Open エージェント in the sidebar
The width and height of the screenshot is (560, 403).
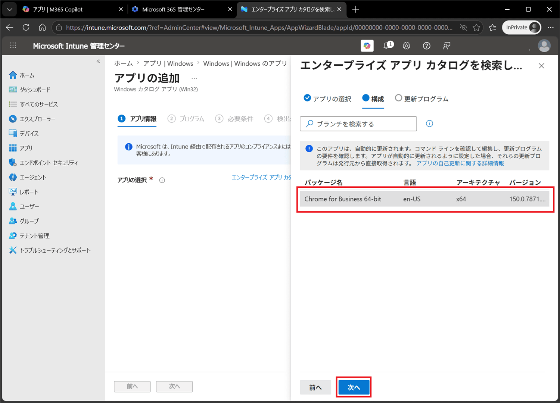[x=28, y=177]
